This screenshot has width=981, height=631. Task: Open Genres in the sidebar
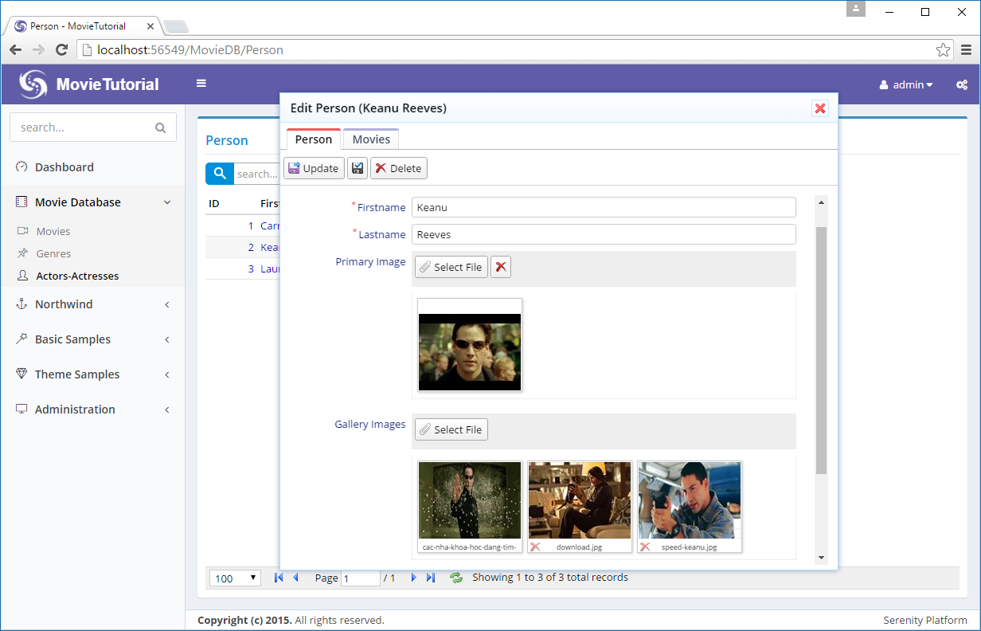(x=53, y=253)
